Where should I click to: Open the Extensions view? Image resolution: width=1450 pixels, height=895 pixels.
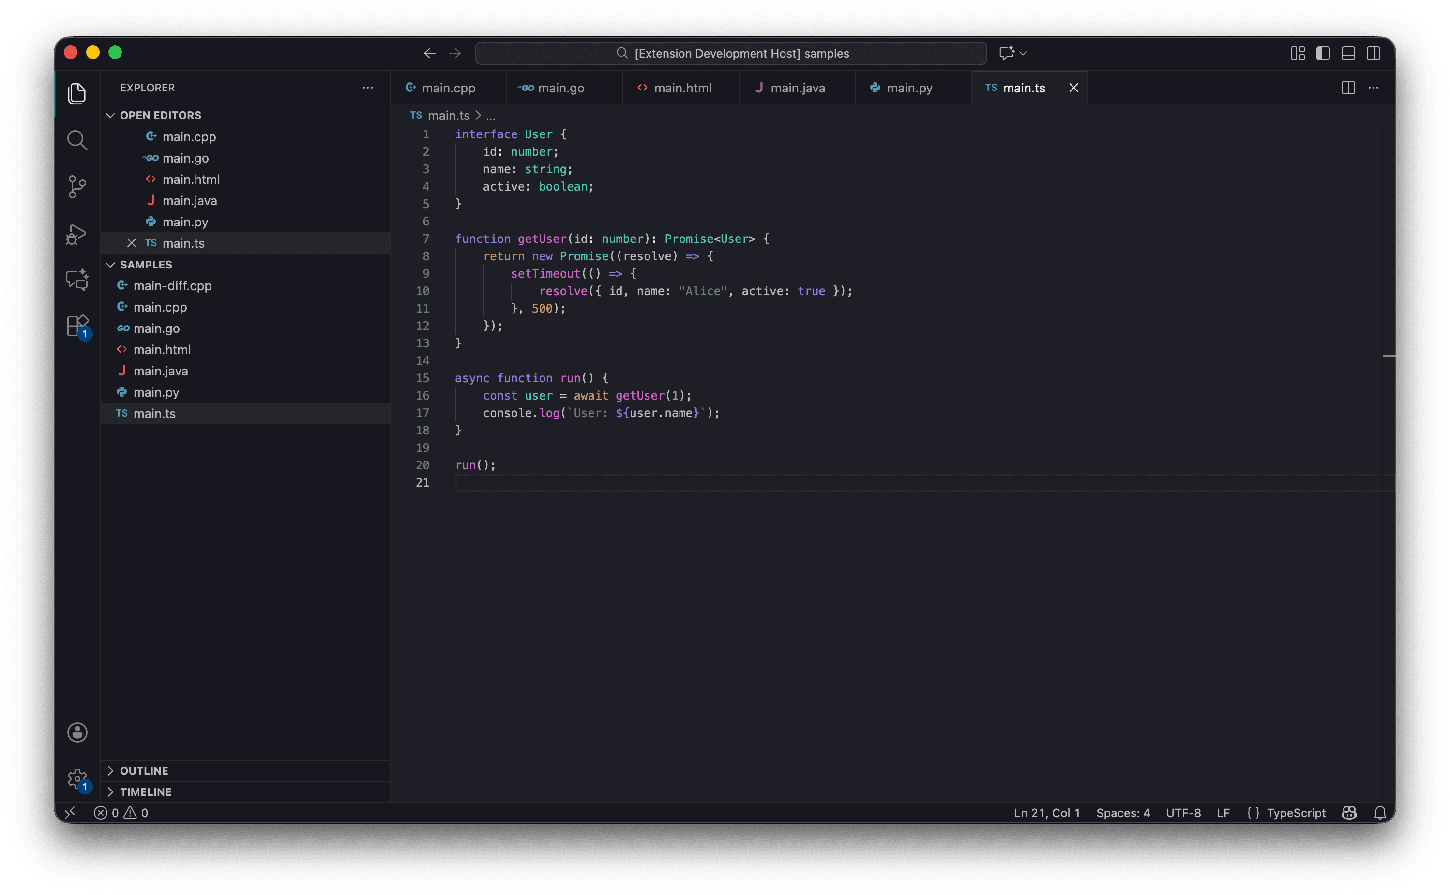pos(77,326)
